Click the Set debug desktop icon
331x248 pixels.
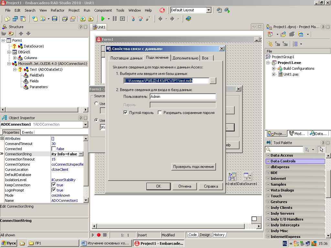click(x=227, y=10)
